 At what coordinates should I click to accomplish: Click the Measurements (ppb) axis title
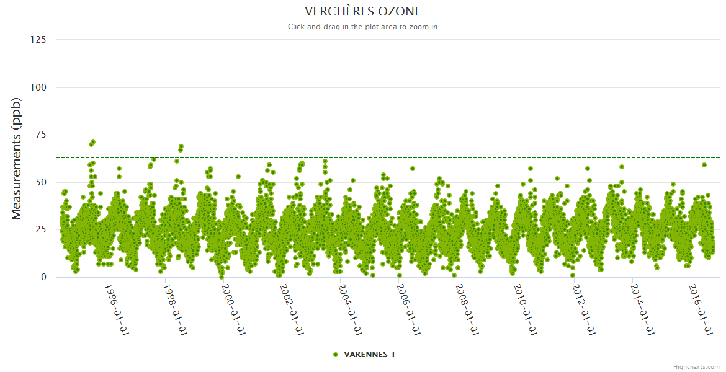[x=17, y=158]
